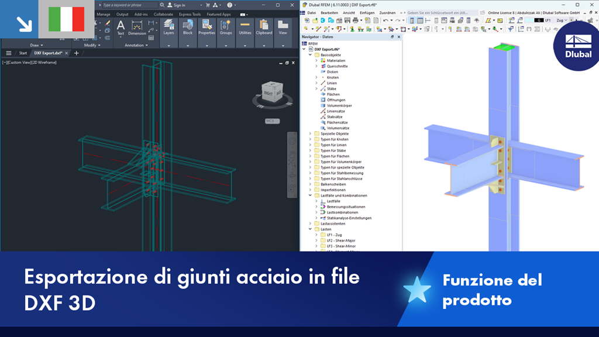Open the RFEM Zuordnen menu
This screenshot has width=599, height=337.
point(387,13)
